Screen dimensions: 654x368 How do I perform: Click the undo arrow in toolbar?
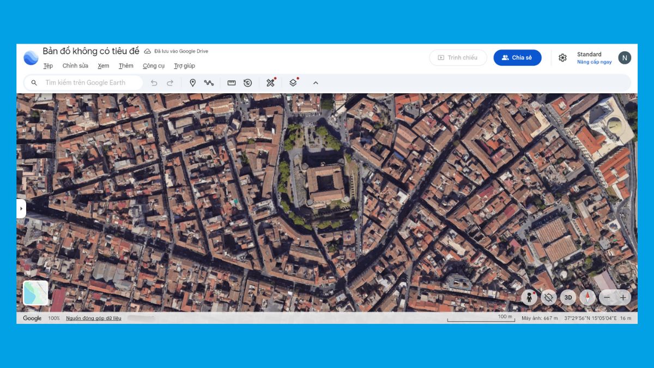click(154, 83)
